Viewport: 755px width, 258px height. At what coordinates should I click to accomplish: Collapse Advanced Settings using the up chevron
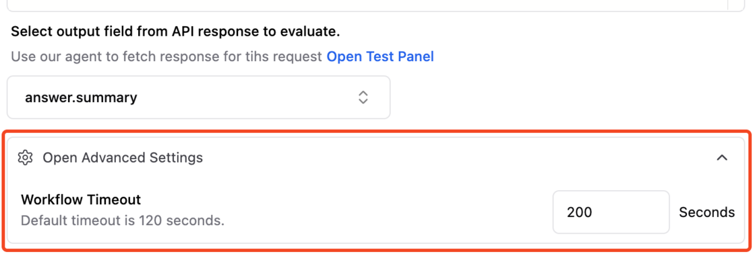tap(721, 157)
